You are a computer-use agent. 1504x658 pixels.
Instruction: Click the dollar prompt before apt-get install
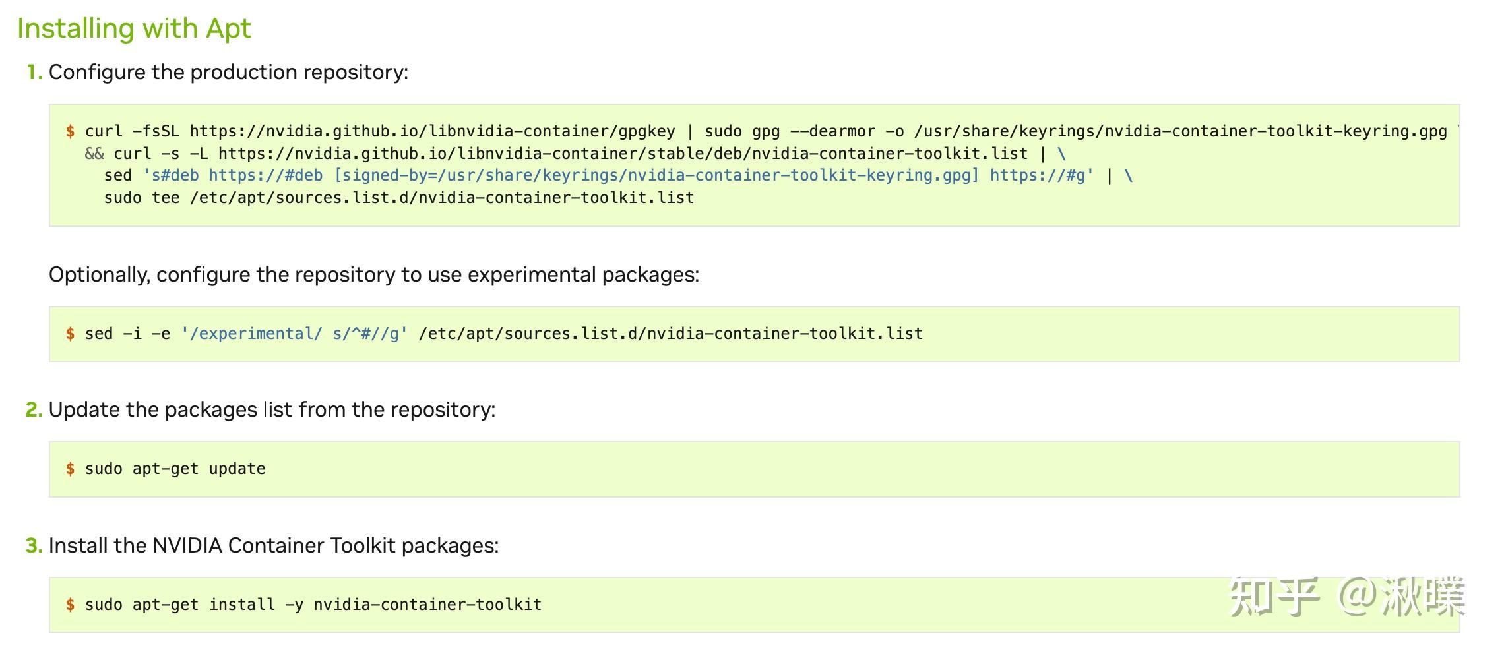tap(70, 604)
